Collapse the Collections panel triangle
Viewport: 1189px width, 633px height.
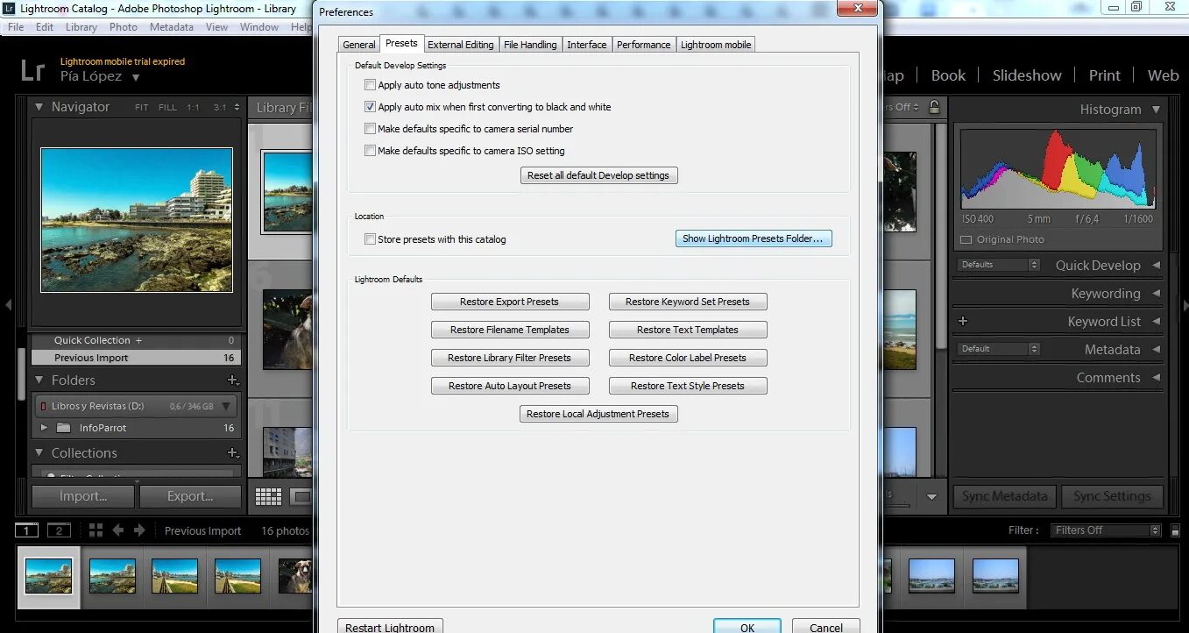click(39, 453)
